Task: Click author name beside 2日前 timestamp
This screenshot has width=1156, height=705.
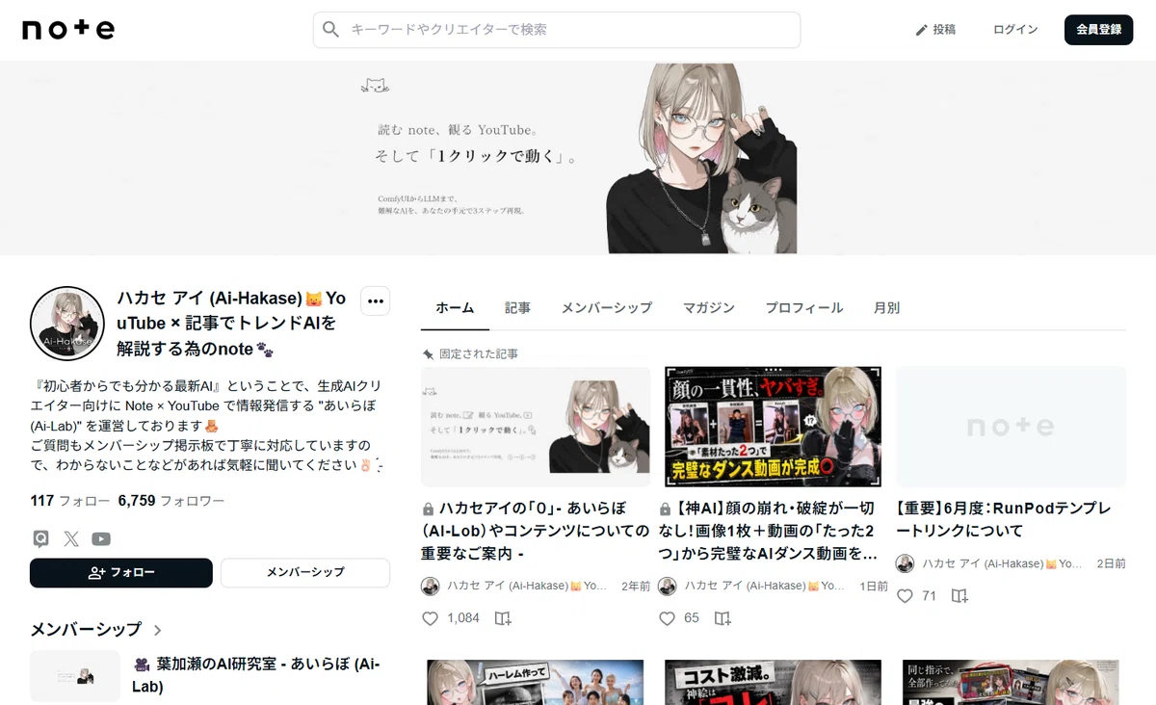Action: point(1003,563)
